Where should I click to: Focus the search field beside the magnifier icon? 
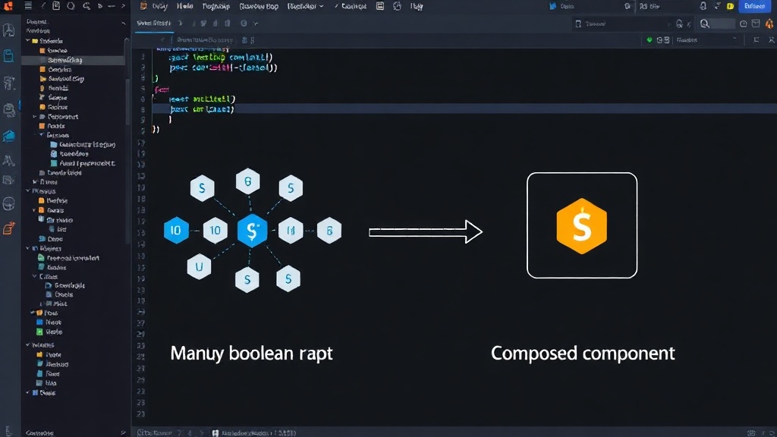(x=723, y=24)
